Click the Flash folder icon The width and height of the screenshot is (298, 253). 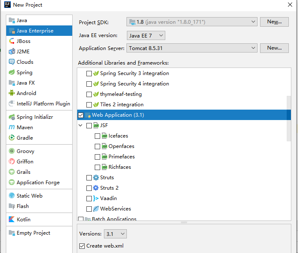(12, 206)
